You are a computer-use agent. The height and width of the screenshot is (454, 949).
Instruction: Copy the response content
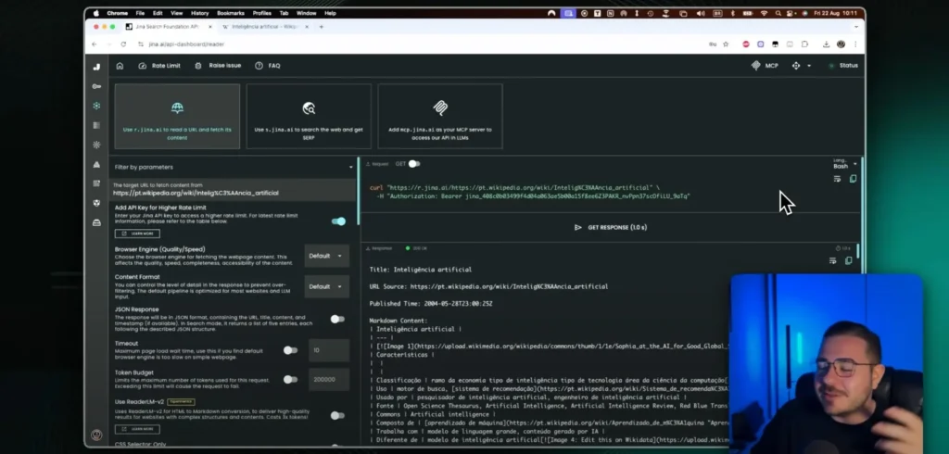849,261
